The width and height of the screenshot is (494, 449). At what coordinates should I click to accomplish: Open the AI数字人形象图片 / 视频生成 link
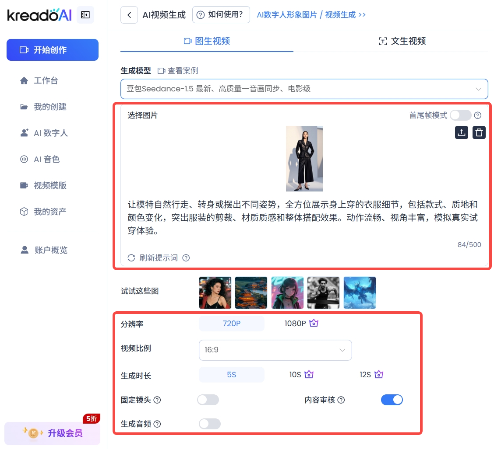pyautogui.click(x=311, y=15)
